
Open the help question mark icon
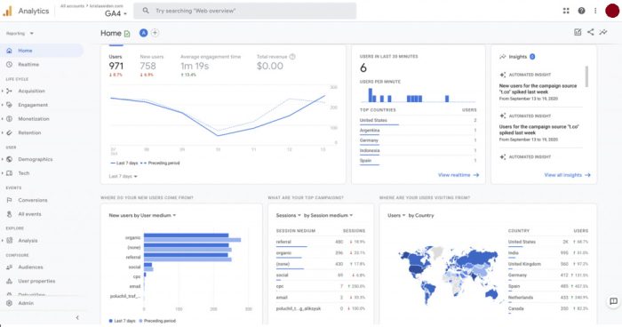coord(581,11)
